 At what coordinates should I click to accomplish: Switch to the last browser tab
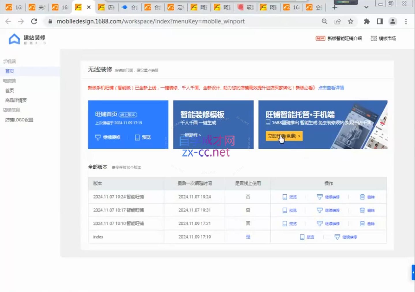coord(314,7)
